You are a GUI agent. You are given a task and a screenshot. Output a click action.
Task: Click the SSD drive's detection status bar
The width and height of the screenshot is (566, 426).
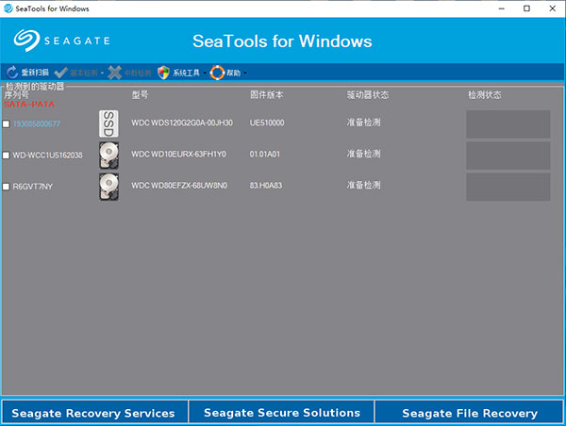[508, 123]
